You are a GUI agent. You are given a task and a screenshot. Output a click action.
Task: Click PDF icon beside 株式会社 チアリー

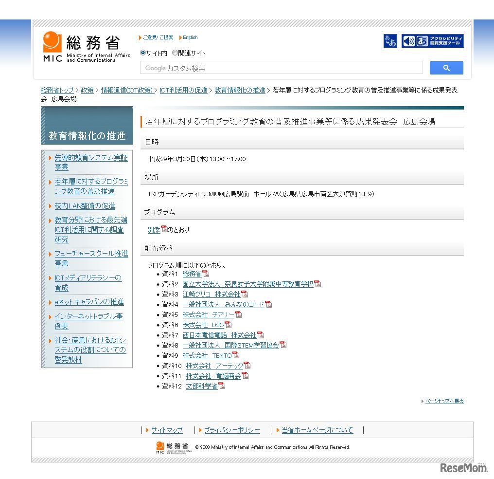pyautogui.click(x=239, y=314)
